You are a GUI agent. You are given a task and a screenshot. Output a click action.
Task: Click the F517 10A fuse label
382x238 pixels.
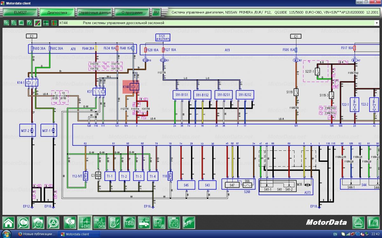point(347,48)
